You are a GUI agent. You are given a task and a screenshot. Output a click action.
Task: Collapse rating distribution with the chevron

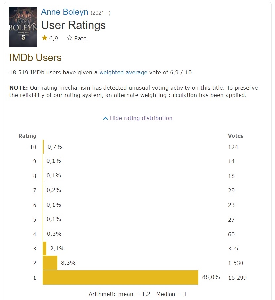(105, 118)
